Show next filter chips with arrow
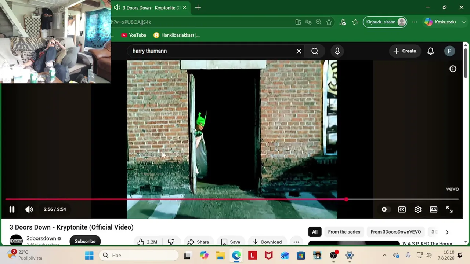This screenshot has height=264, width=470. click(x=447, y=232)
